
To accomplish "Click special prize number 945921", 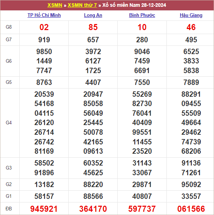I will pos(44,209).
